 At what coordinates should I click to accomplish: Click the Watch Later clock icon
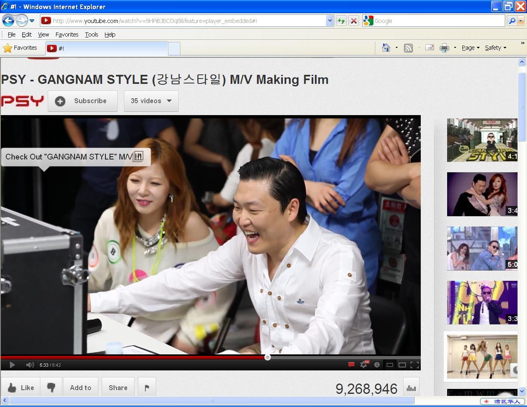click(377, 365)
